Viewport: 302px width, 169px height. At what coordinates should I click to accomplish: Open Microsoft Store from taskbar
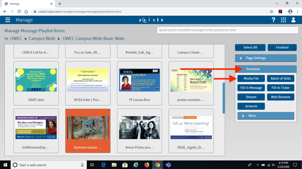click(125, 165)
